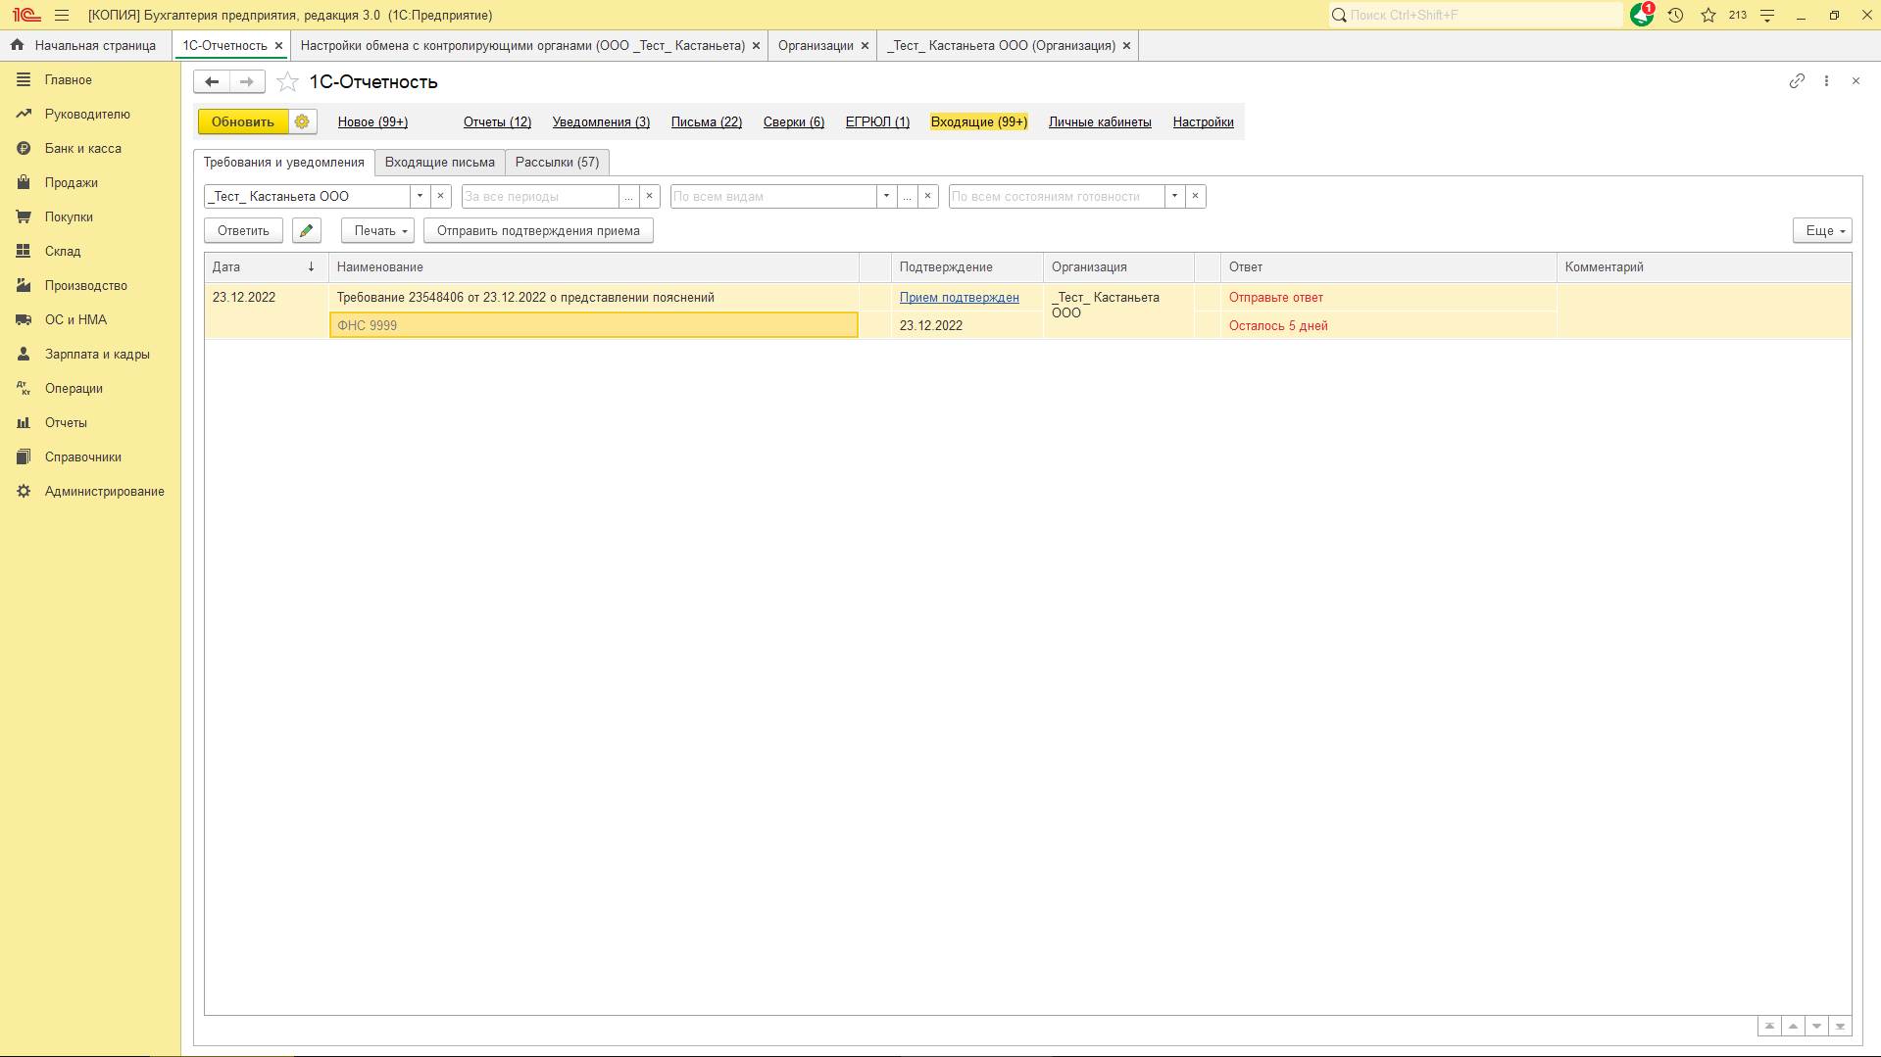Viewport: 1881px width, 1057px height.
Task: Click the green pencil edit icon
Action: tap(307, 230)
